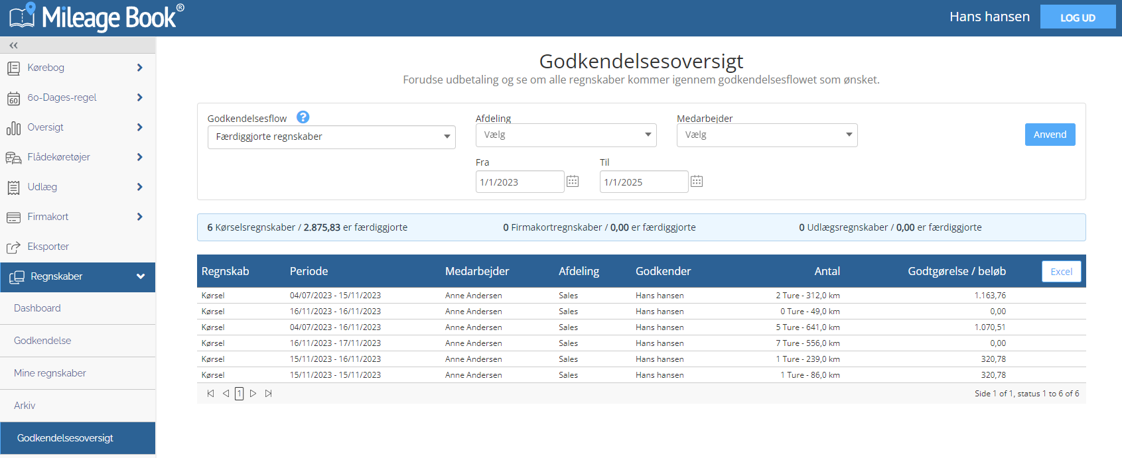Go to first page of table
Screen dimensions: 1122x458
point(211,394)
